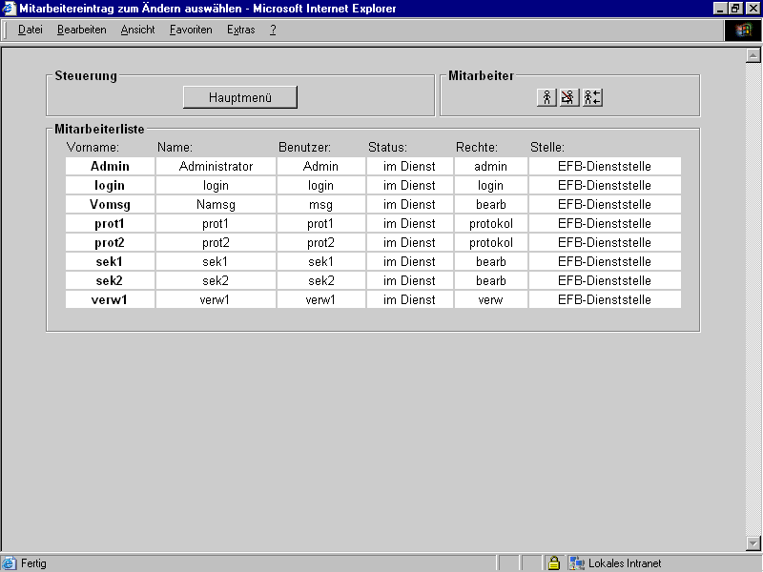Open the Bearbeiten menu
Image resolution: width=763 pixels, height=572 pixels.
[81, 30]
